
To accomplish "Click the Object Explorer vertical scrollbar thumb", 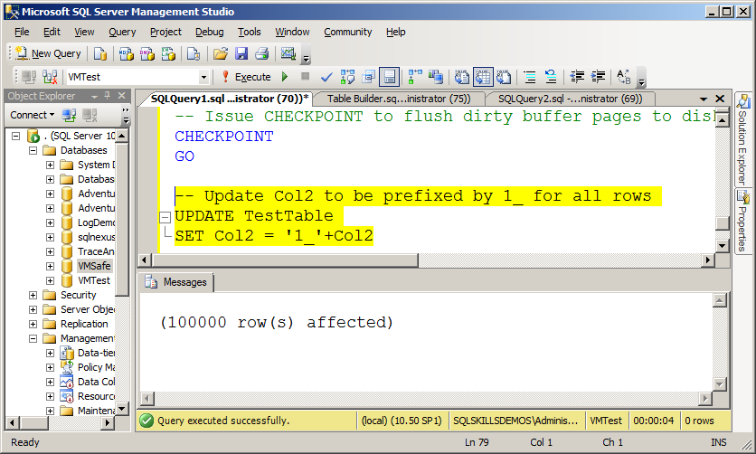I will click(x=122, y=219).
